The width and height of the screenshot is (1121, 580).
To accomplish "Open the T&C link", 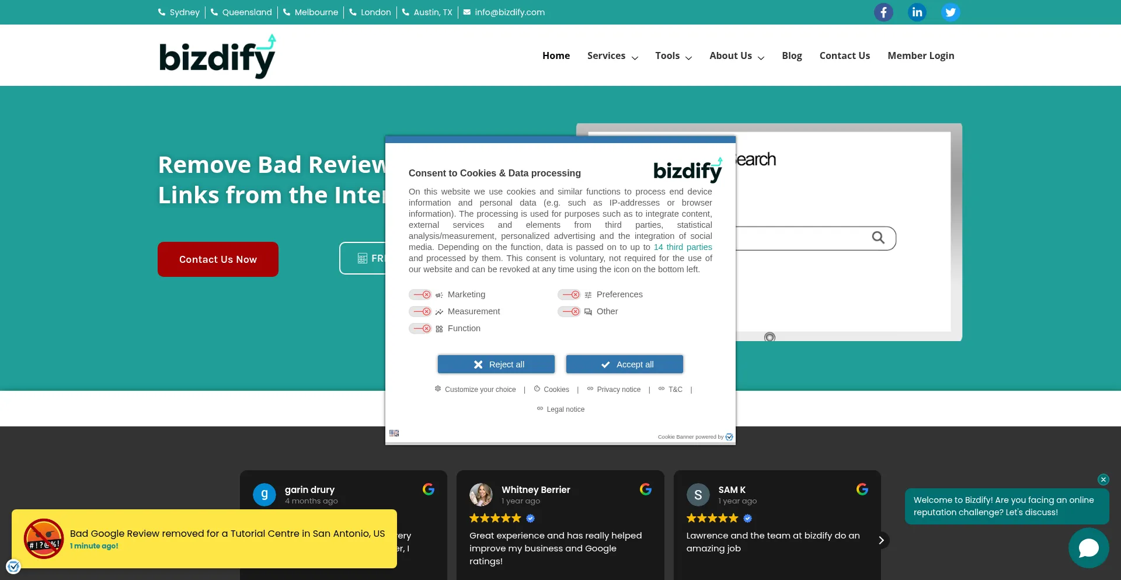I will click(x=670, y=389).
